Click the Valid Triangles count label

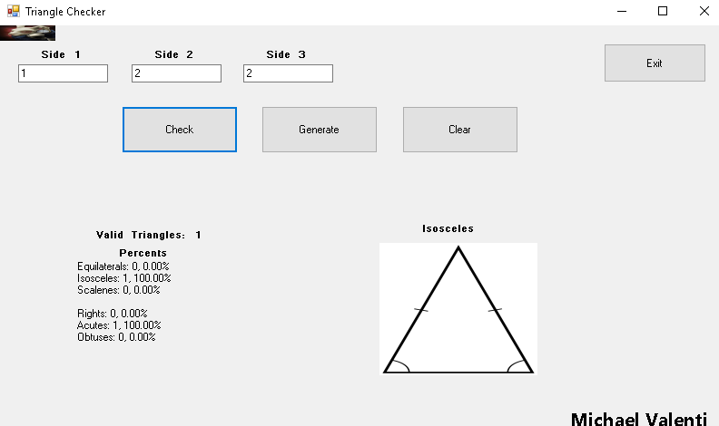click(x=149, y=235)
